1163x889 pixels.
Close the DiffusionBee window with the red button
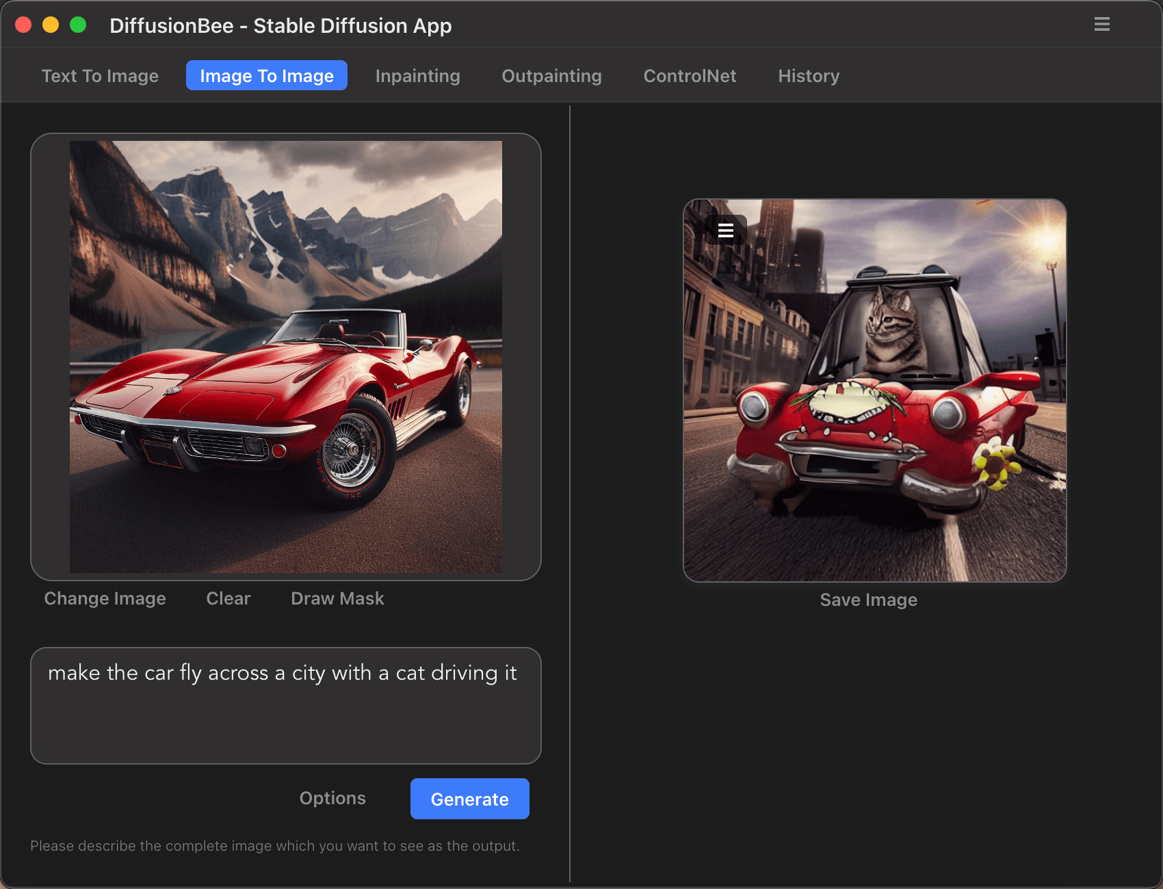[23, 25]
